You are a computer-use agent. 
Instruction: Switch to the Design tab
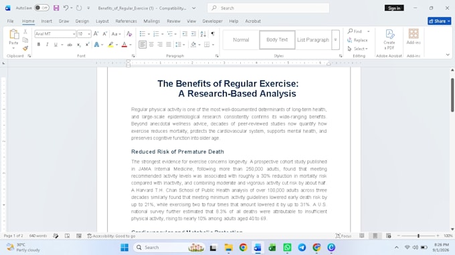pyautogui.click(x=82, y=21)
